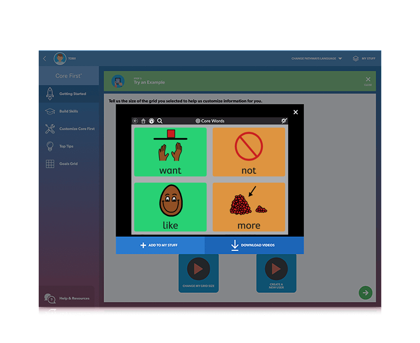Click the Top Tips lightbulb icon

[49, 146]
